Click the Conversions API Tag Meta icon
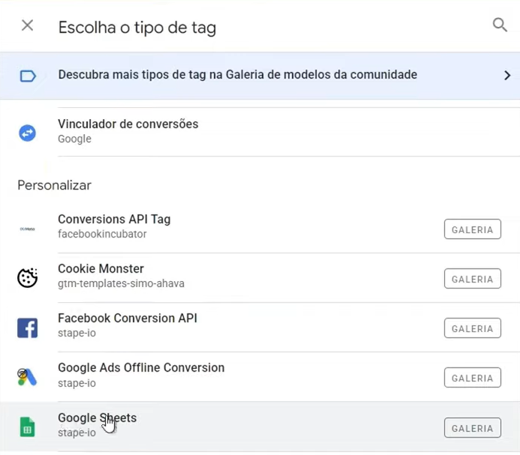The width and height of the screenshot is (520, 455). pyautogui.click(x=28, y=229)
